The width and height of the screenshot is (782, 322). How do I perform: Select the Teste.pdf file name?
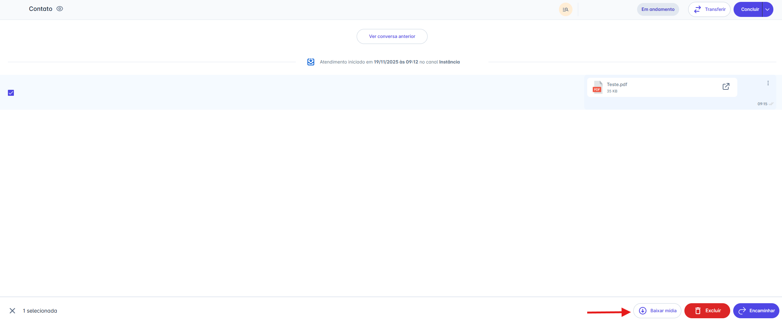point(617,85)
